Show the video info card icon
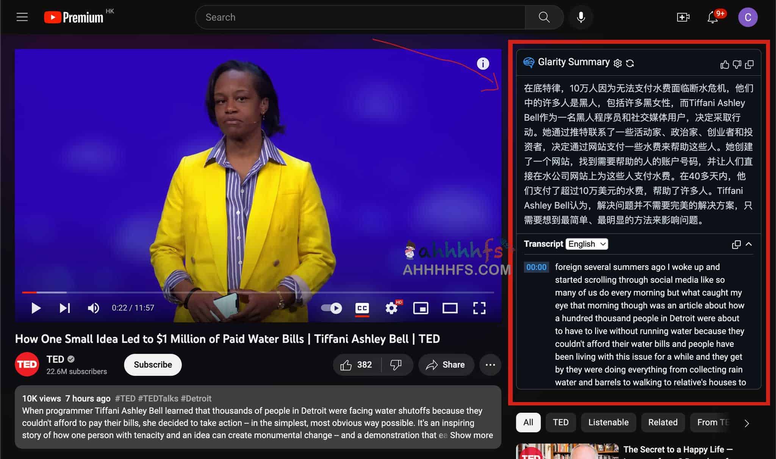The height and width of the screenshot is (459, 776). [x=483, y=63]
